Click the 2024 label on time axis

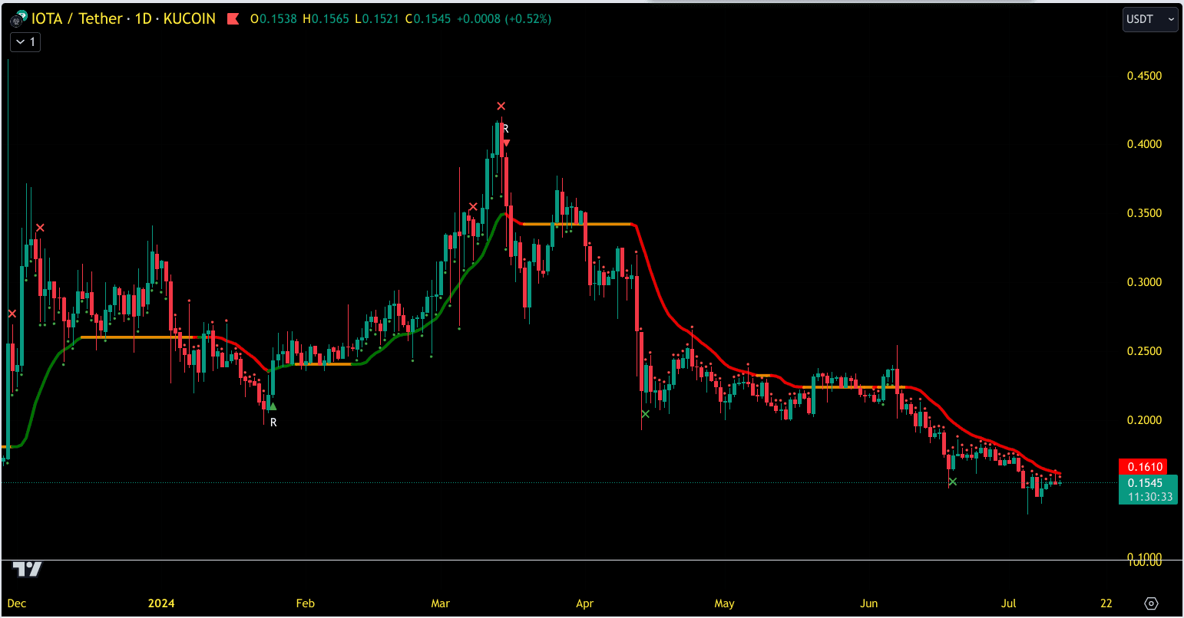[161, 603]
